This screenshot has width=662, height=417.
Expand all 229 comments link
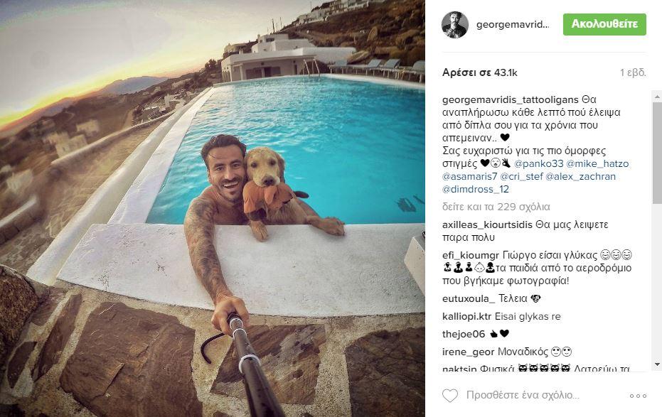coord(496,207)
